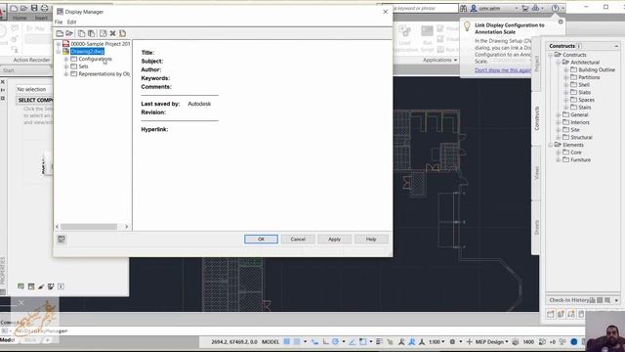
Task: Expand the Structural folder
Action: (558, 137)
